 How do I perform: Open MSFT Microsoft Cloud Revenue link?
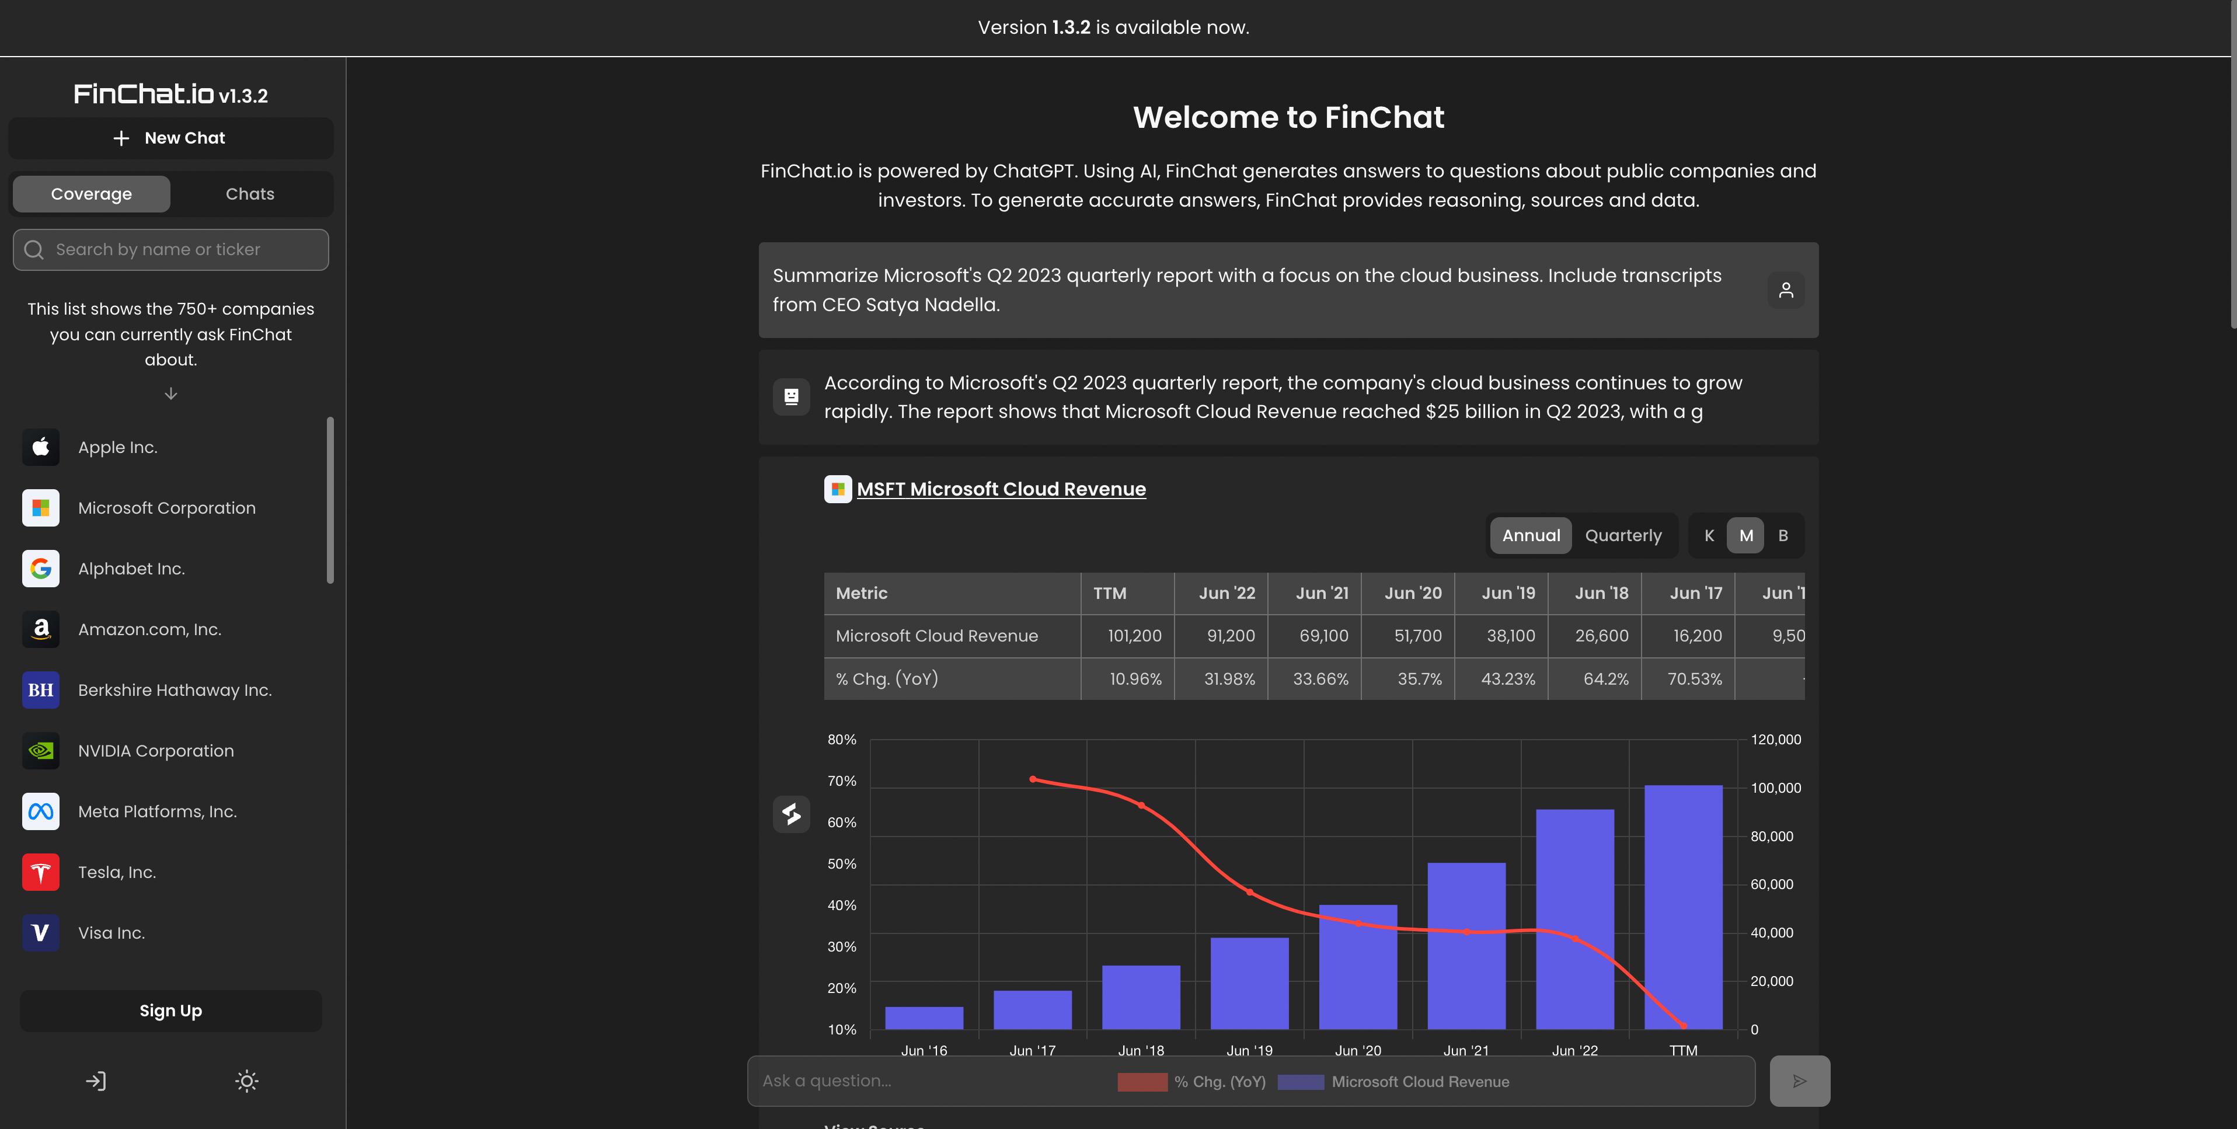(1001, 489)
